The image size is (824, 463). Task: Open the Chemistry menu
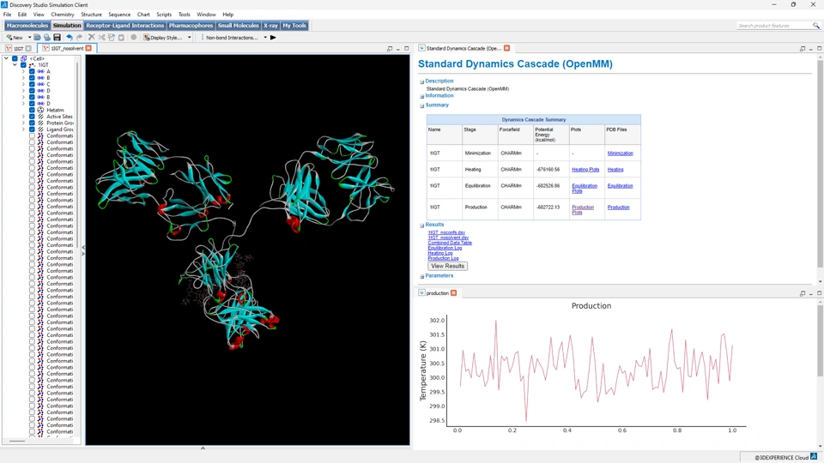point(63,15)
